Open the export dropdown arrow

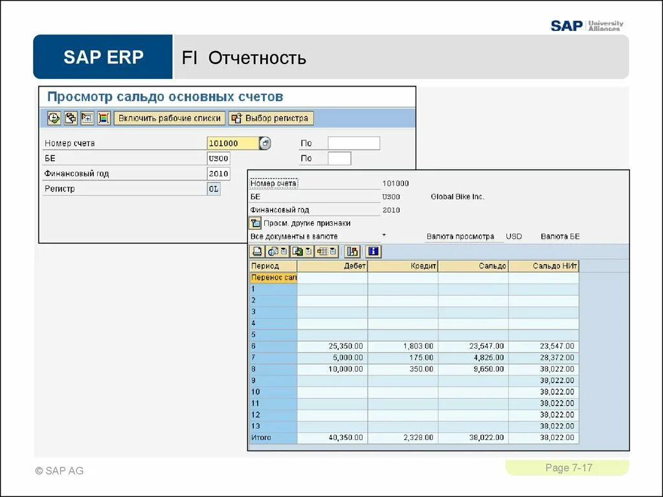coord(309,252)
